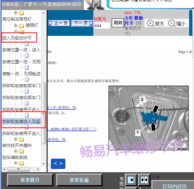This screenshot has width=194, height=189.
Task: Open link ending 修理组: 70 near antenna
Action: point(62,108)
